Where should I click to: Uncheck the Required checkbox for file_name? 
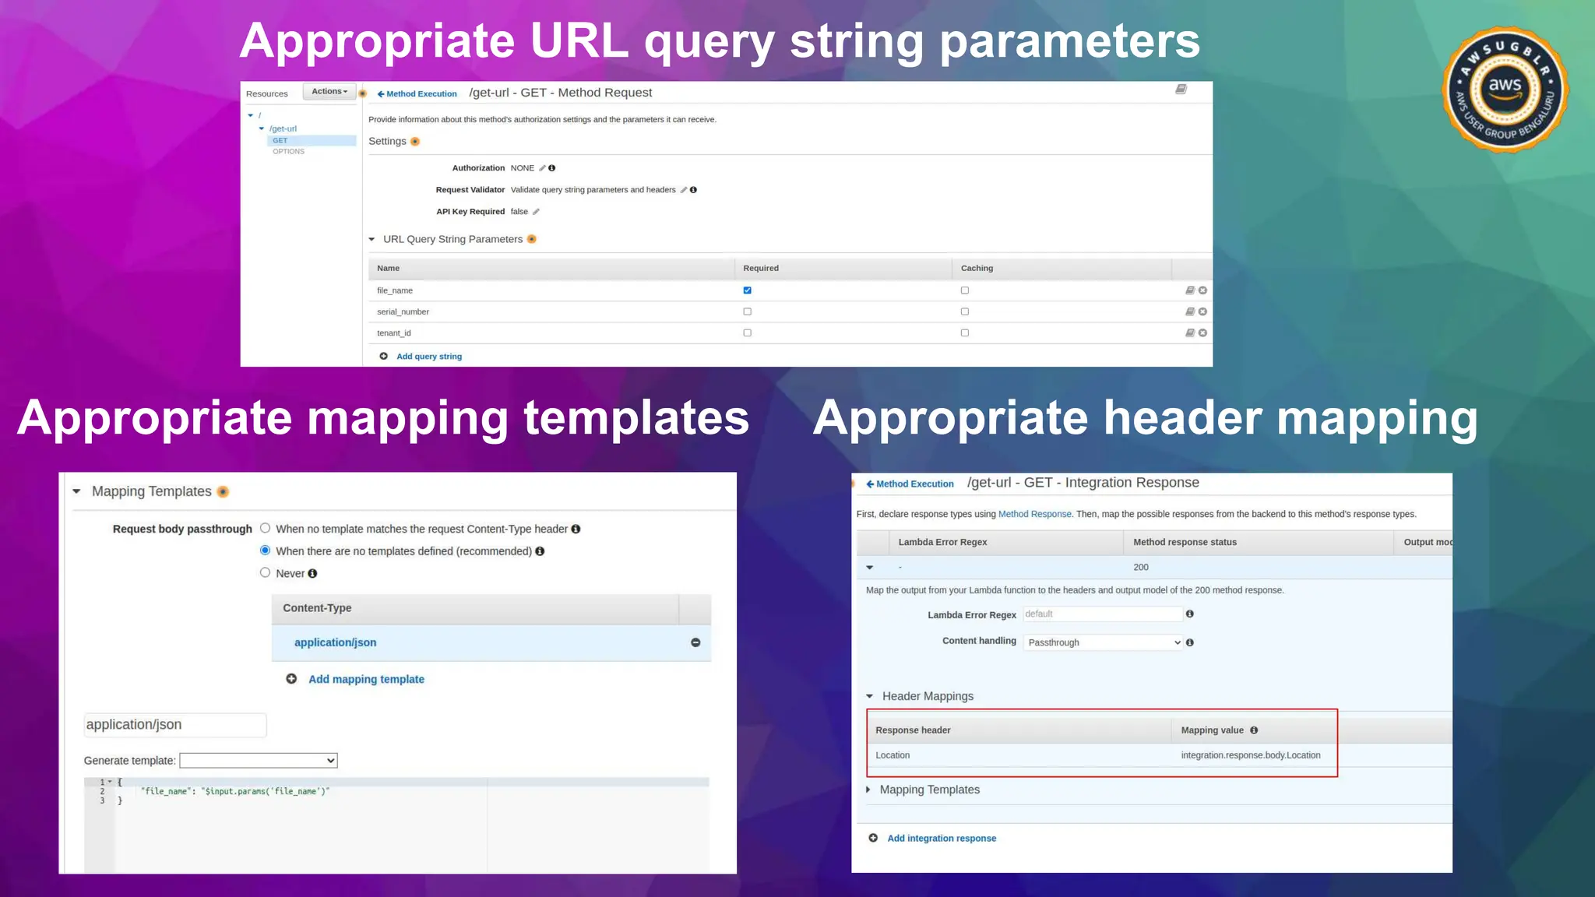pos(747,290)
